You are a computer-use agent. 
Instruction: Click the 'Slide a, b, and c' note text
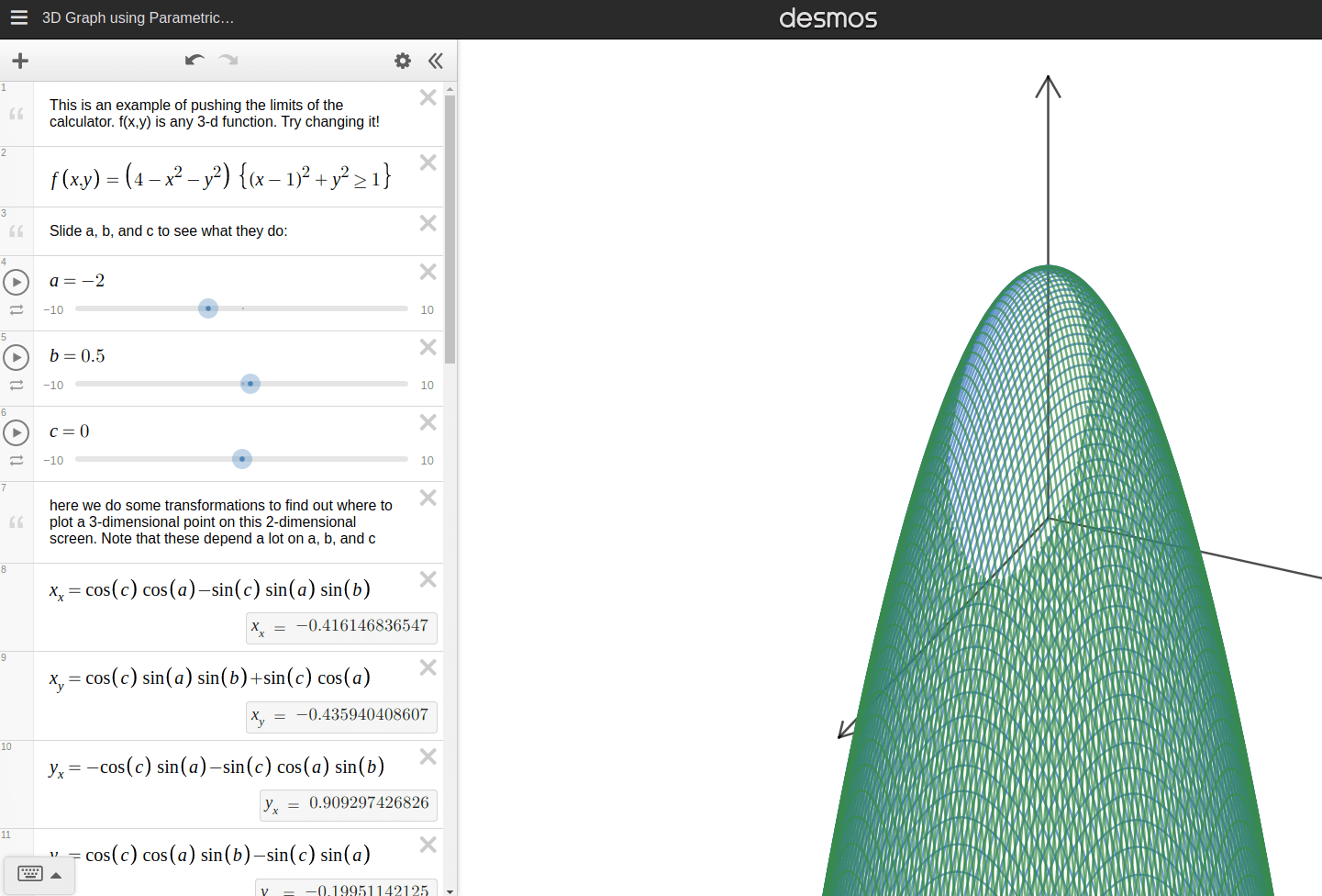coord(169,231)
